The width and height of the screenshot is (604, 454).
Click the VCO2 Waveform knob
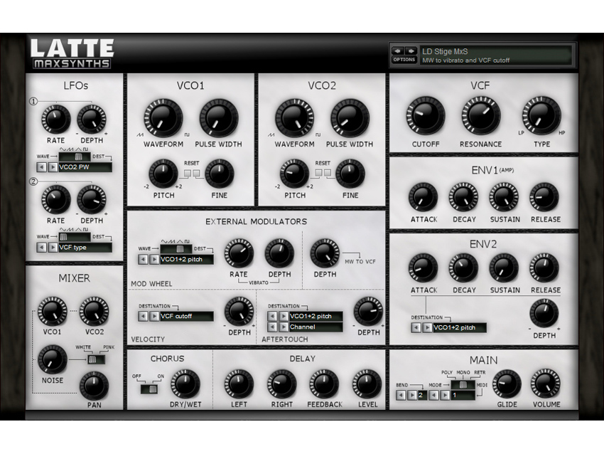click(294, 117)
